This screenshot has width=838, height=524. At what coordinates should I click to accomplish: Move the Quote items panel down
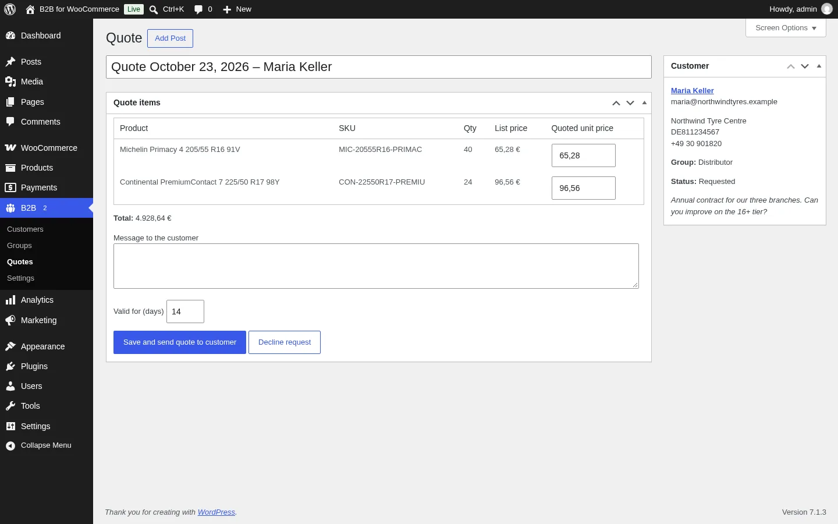[x=630, y=103]
